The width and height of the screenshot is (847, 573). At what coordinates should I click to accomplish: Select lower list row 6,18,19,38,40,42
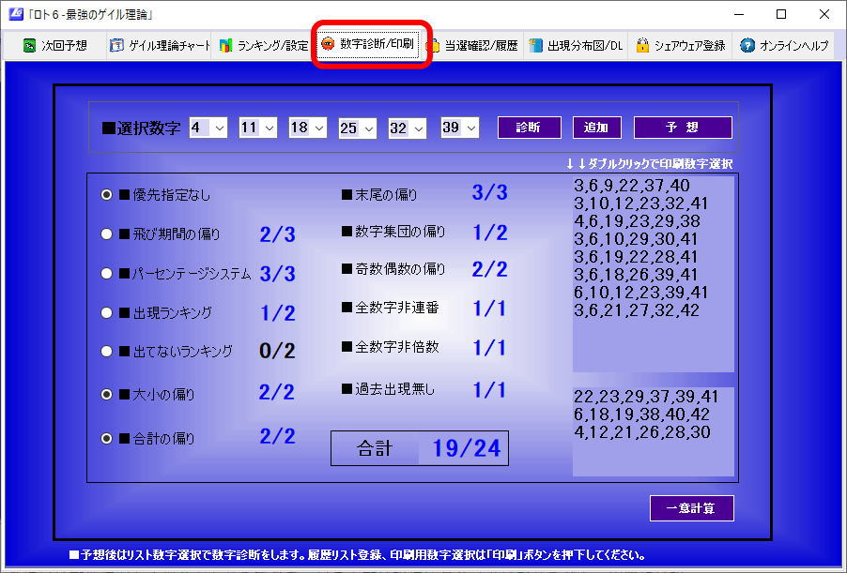coord(641,414)
